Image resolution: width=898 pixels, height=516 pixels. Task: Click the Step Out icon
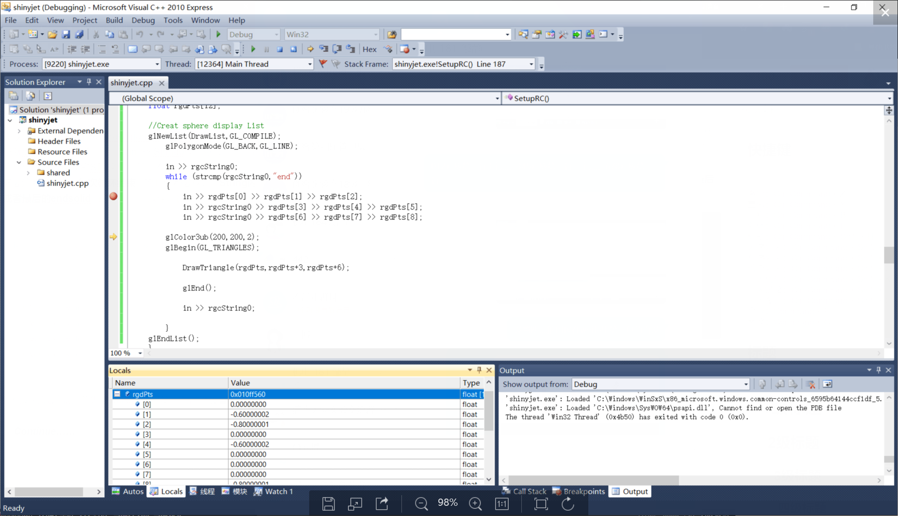[350, 49]
